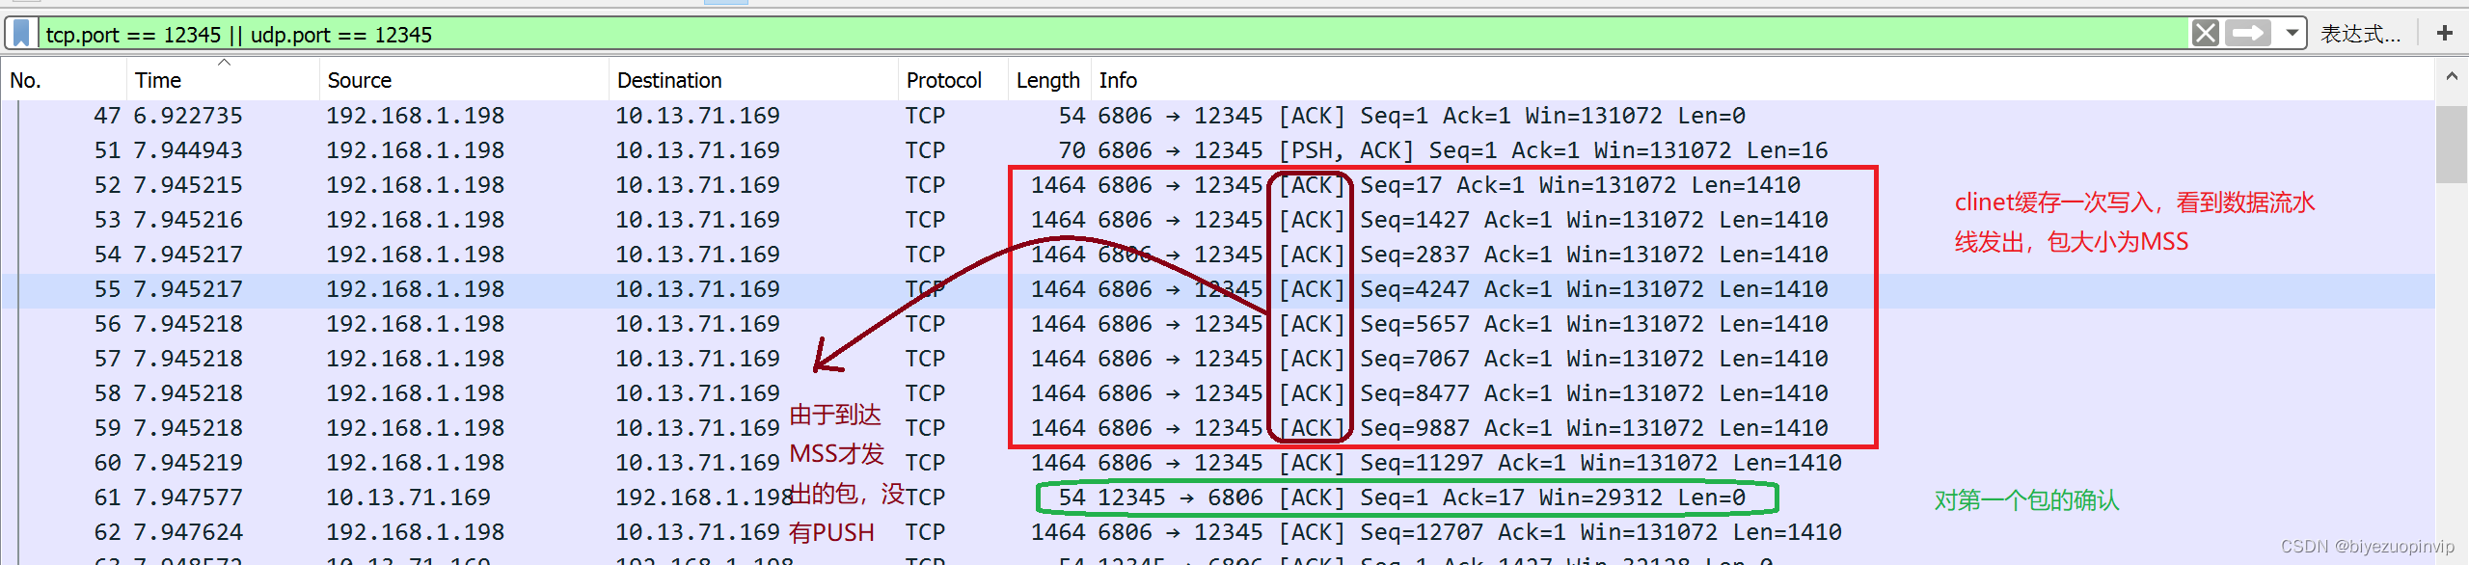The image size is (2469, 565).
Task: Select packet 51 with PSH, ACK
Action: (x=1217, y=150)
